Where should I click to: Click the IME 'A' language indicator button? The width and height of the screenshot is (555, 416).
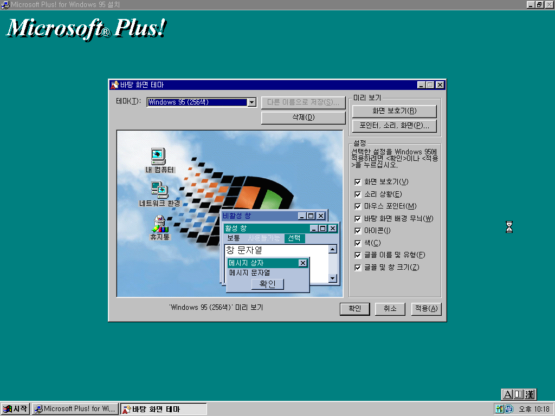pyautogui.click(x=507, y=394)
